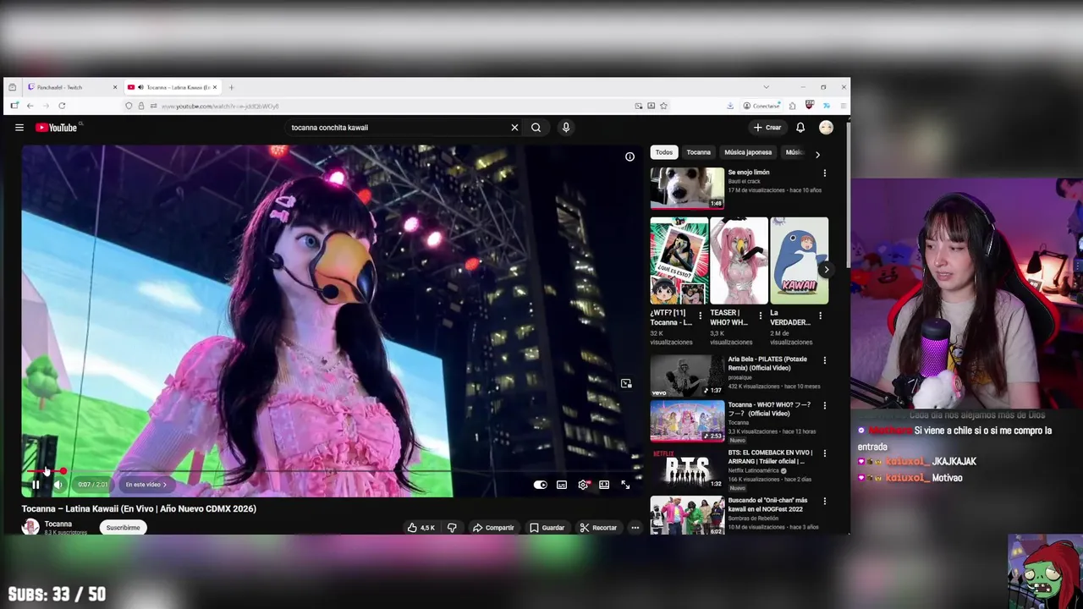Open YouTube notifications bell
This screenshot has width=1083, height=609.
coord(800,128)
